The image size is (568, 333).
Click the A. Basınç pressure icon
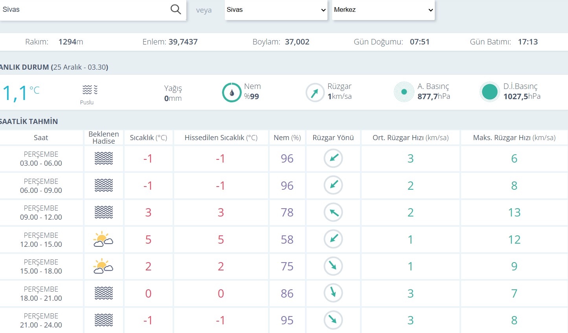click(404, 92)
